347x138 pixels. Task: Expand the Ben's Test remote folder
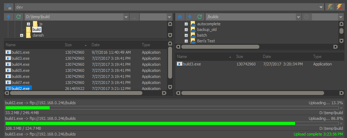coord(186,41)
